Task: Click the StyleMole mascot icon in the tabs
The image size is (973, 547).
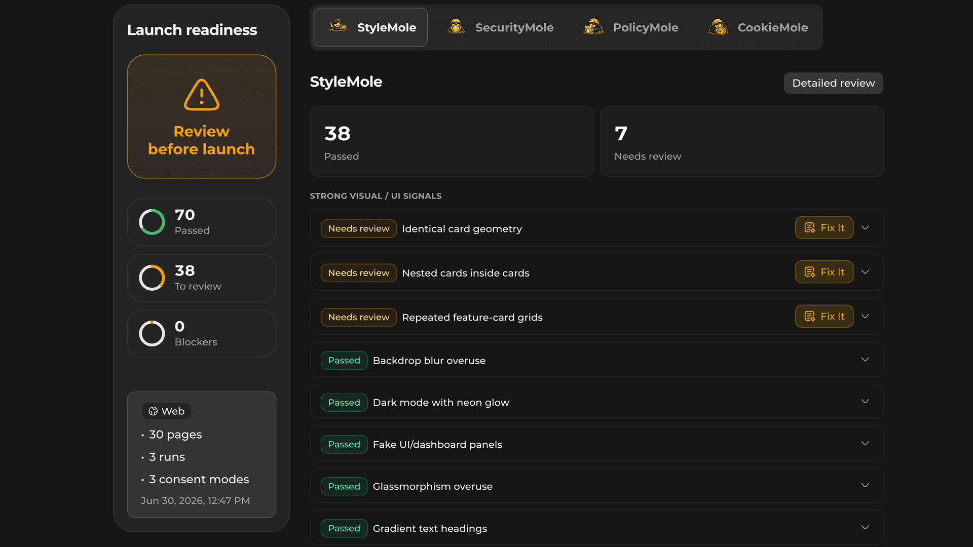Action: click(338, 26)
